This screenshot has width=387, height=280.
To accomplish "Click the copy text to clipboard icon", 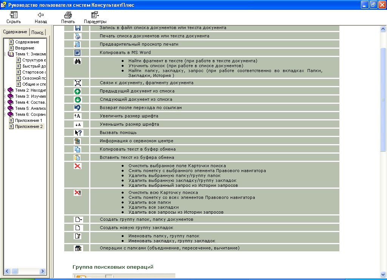I will [77, 149].
